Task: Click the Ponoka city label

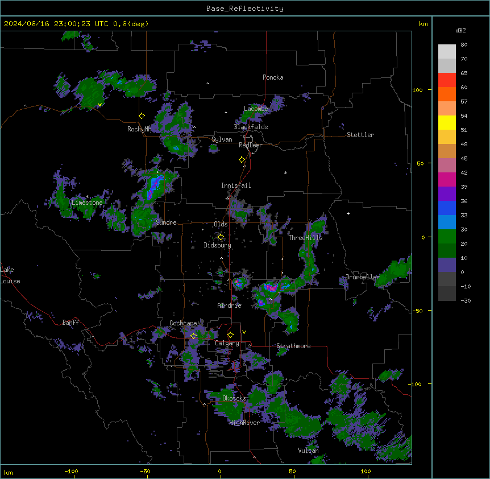Action: pos(273,77)
